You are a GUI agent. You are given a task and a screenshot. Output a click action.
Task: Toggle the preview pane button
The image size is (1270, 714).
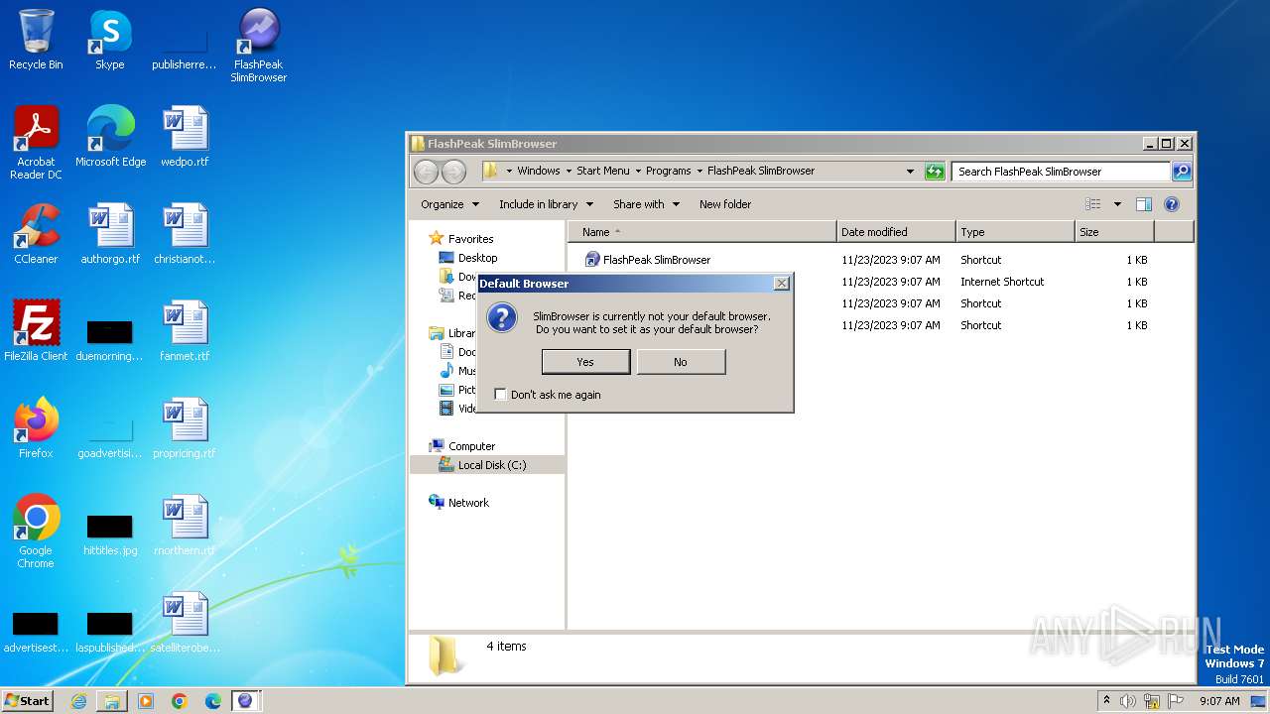pos(1144,204)
